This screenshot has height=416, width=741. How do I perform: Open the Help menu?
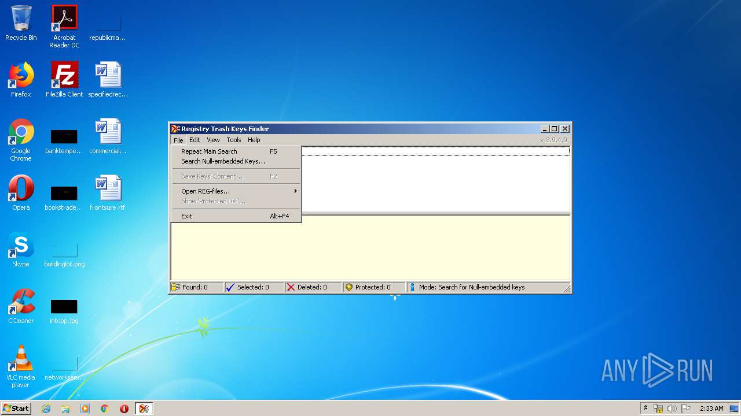(x=254, y=140)
